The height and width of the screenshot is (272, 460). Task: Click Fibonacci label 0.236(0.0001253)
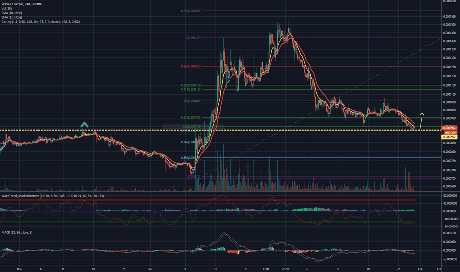point(192,66)
